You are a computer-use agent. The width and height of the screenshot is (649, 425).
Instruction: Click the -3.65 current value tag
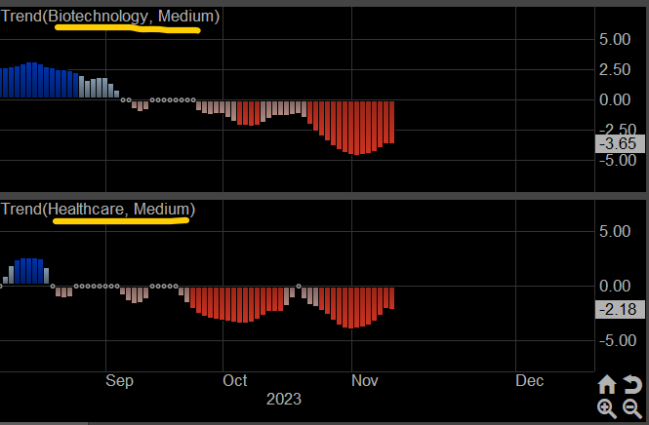(620, 144)
